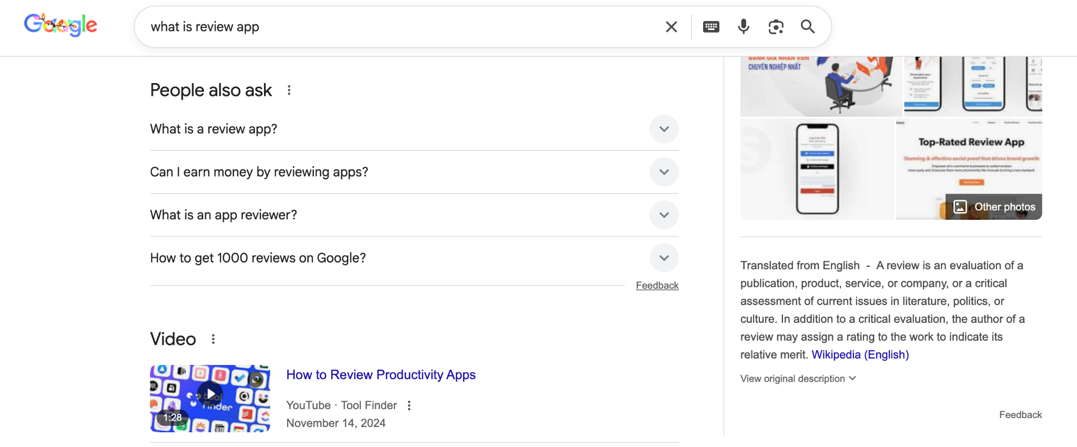Expand 'What is an app reviewer?' question
Screen dimensions: 1077x447
pos(664,215)
